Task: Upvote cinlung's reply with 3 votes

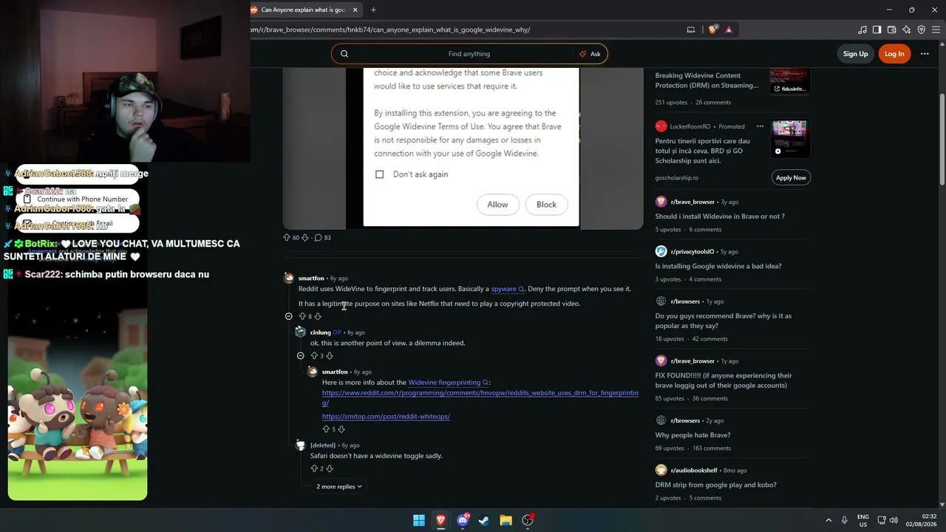Action: coord(314,355)
